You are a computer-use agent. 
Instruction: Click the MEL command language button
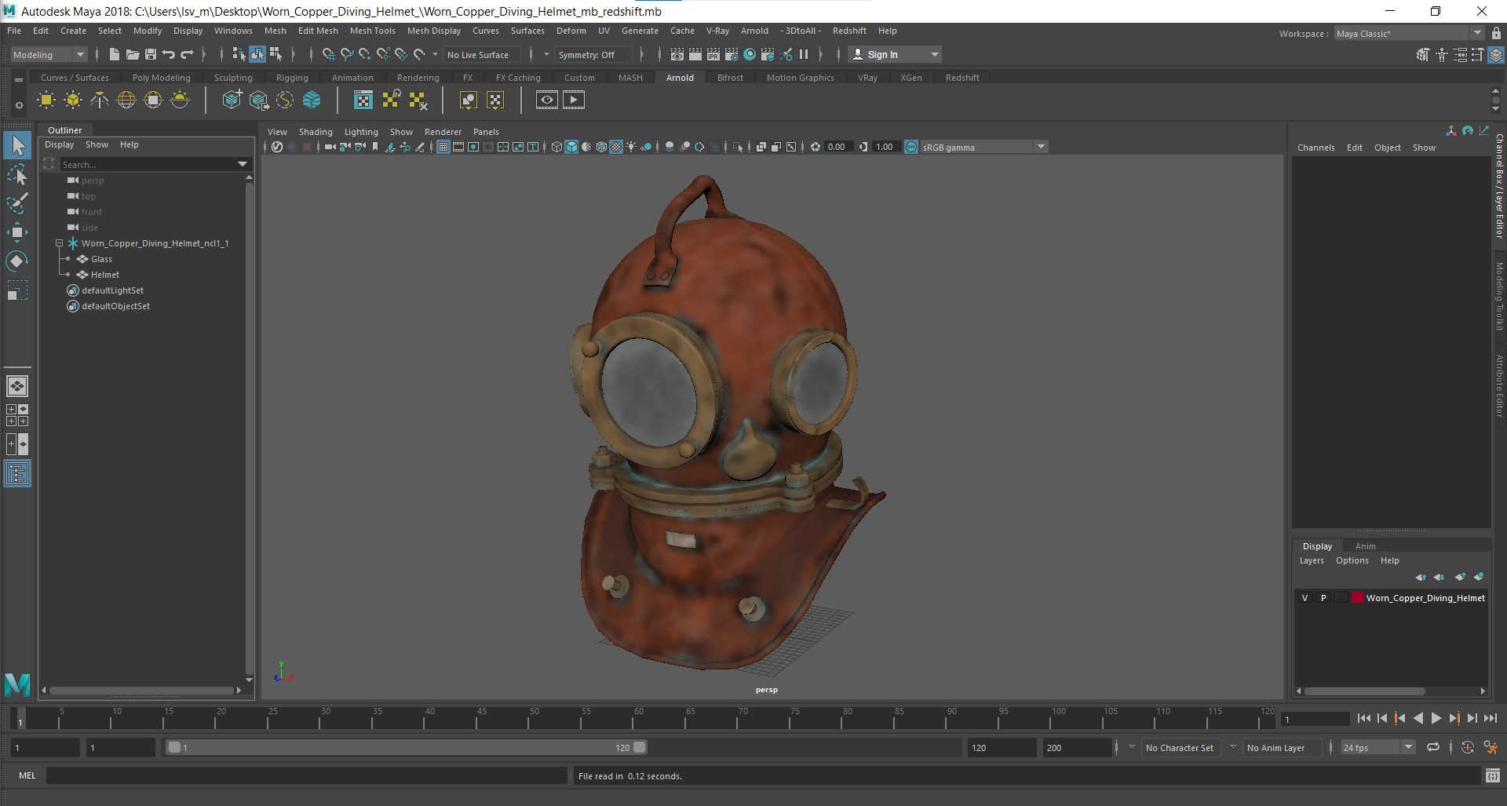[27, 775]
